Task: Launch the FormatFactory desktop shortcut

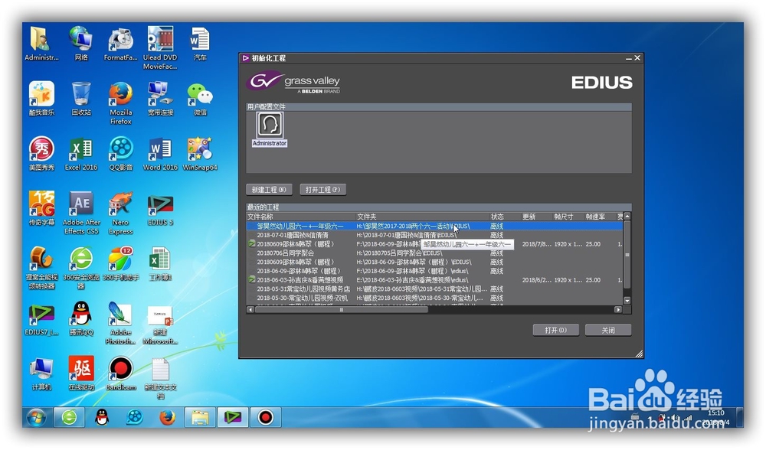Action: click(x=121, y=44)
